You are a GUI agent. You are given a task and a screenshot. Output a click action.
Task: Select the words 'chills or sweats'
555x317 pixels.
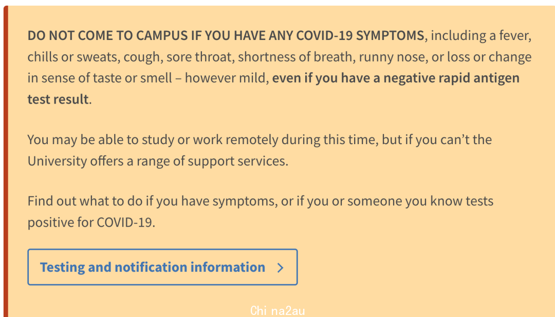(x=72, y=57)
